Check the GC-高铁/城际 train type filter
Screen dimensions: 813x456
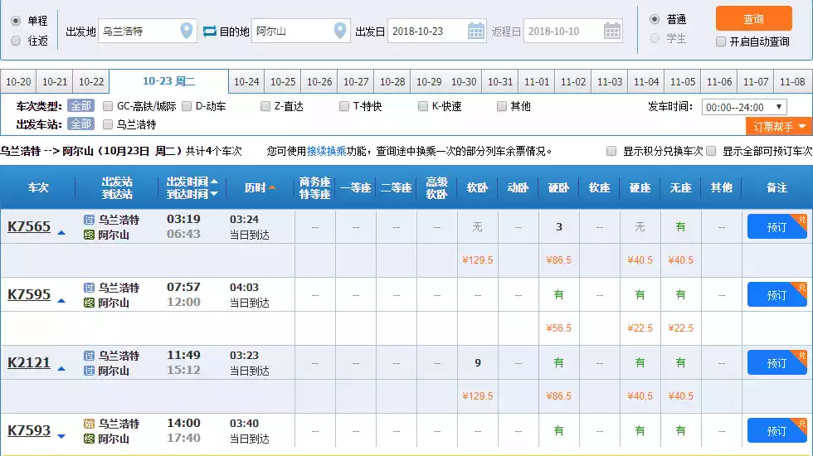(x=108, y=106)
